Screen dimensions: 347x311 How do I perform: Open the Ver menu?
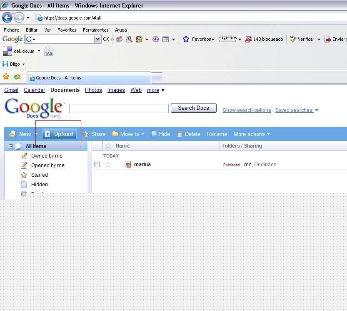(47, 30)
